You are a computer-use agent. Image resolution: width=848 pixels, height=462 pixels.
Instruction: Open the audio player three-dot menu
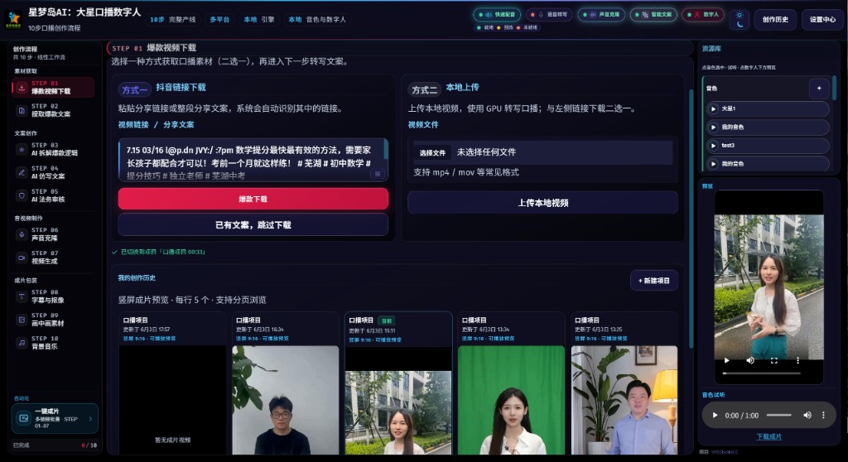(x=824, y=416)
